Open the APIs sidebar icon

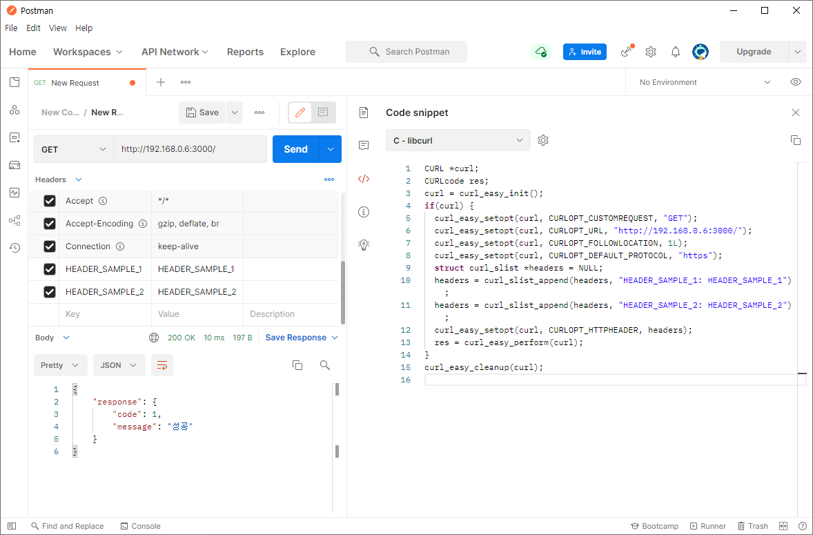click(x=14, y=110)
